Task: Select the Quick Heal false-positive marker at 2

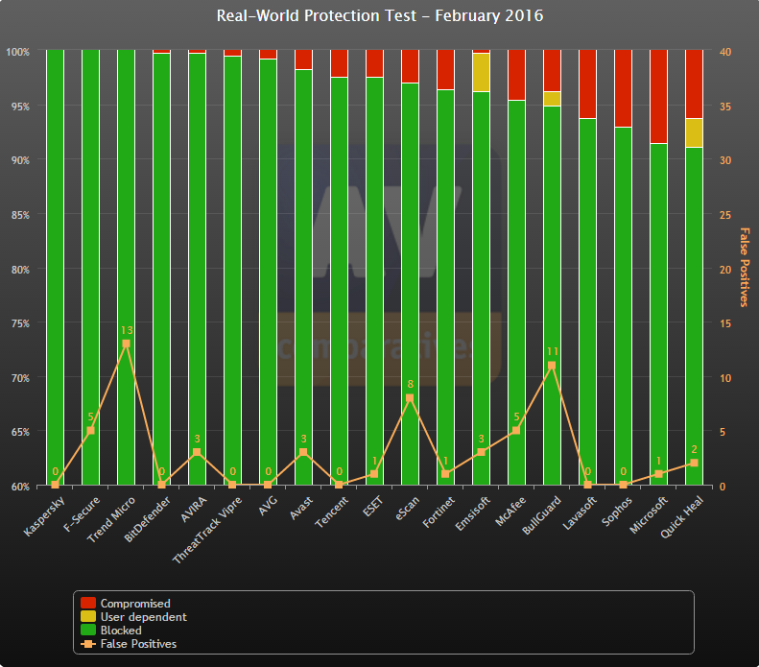Action: coord(694,463)
